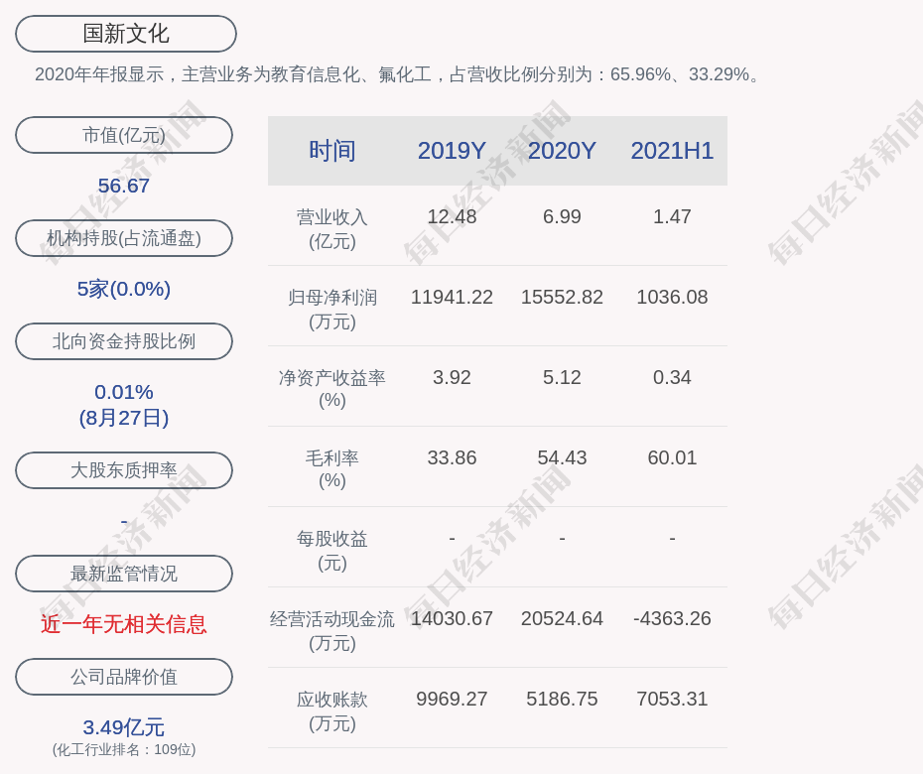Click the 营业收入(亿元) row label
This screenshot has height=774, width=923.
coord(332,229)
